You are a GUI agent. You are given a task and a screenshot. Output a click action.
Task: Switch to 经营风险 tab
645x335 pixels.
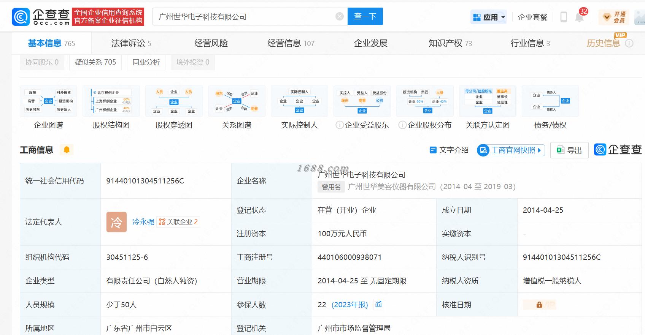211,43
